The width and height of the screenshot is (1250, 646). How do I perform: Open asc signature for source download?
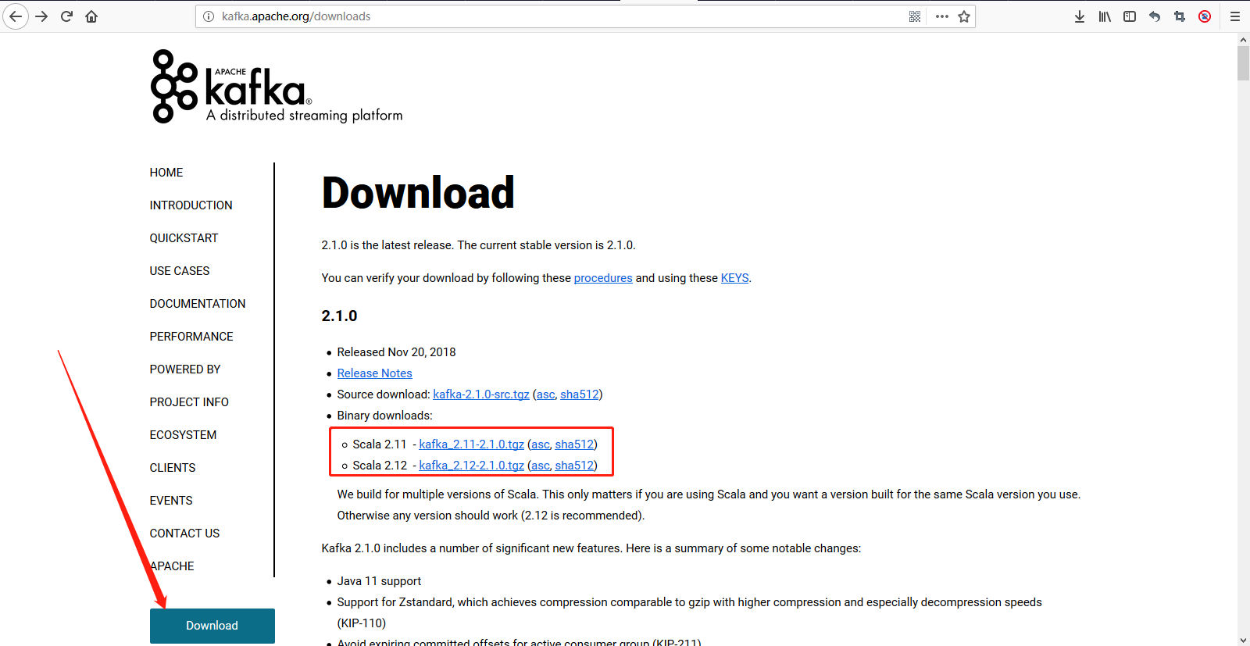point(546,394)
